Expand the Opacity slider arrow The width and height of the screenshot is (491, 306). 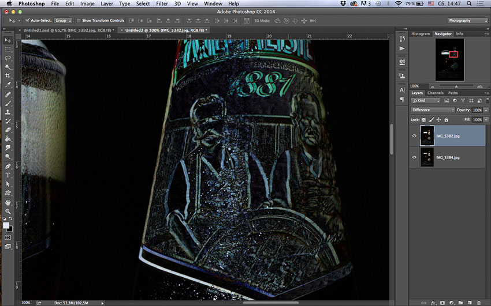point(486,110)
